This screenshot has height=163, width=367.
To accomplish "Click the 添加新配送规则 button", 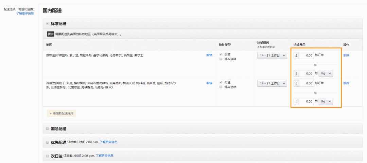I will 62,114.
